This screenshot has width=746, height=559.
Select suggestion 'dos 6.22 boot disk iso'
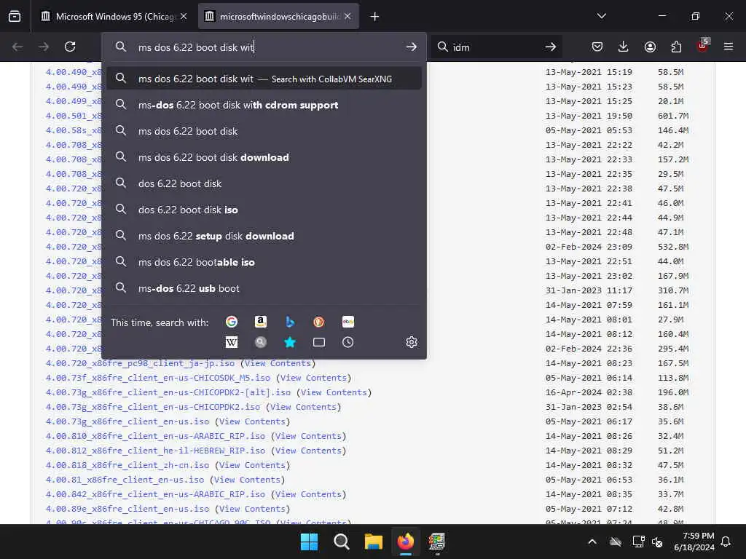(264, 209)
